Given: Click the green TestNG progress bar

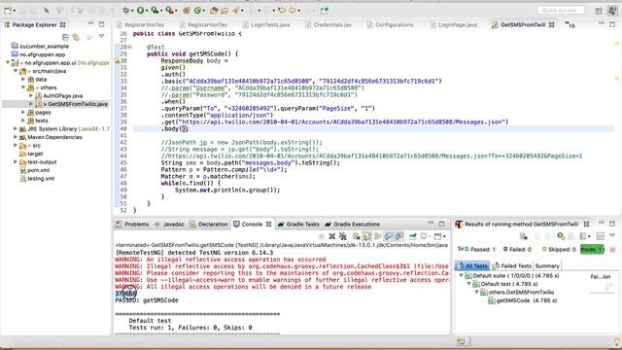Looking at the screenshot, I should (x=592, y=249).
